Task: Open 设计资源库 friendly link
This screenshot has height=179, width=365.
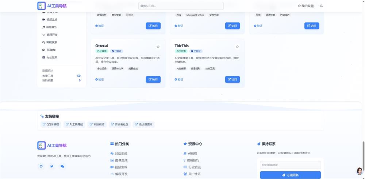Action: click(x=143, y=124)
